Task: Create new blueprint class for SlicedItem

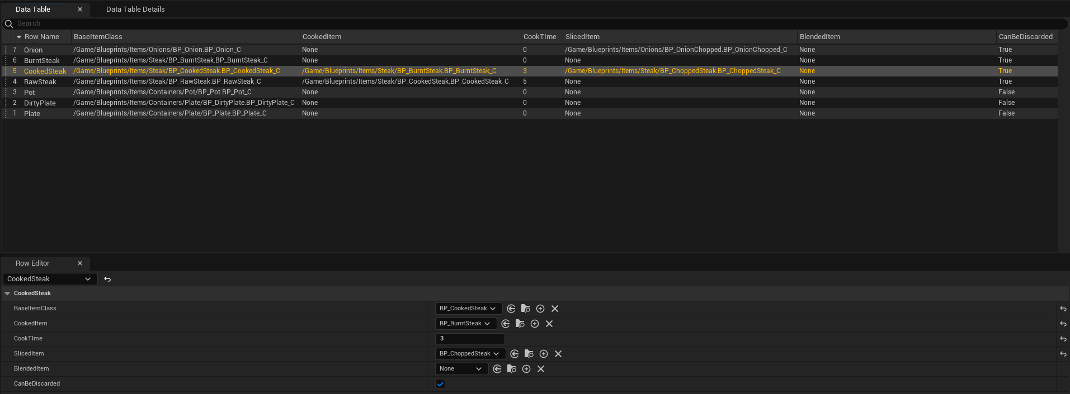Action: [x=544, y=354]
